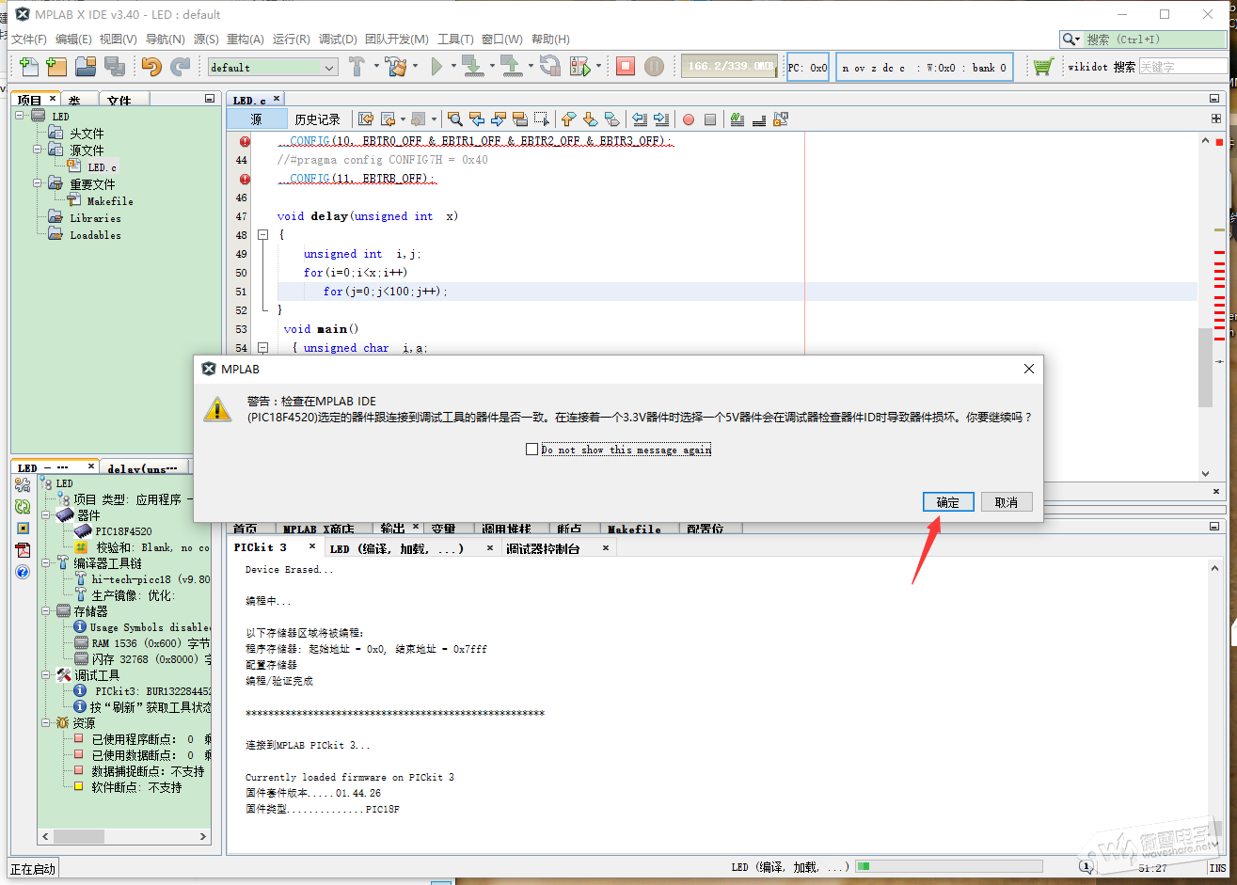Click the Undo arrow icon
Image resolution: width=1237 pixels, height=885 pixels.
(151, 67)
